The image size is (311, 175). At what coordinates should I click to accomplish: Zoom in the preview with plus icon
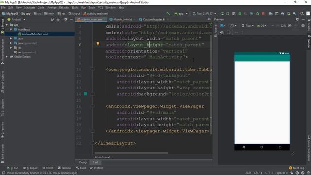click(x=290, y=26)
